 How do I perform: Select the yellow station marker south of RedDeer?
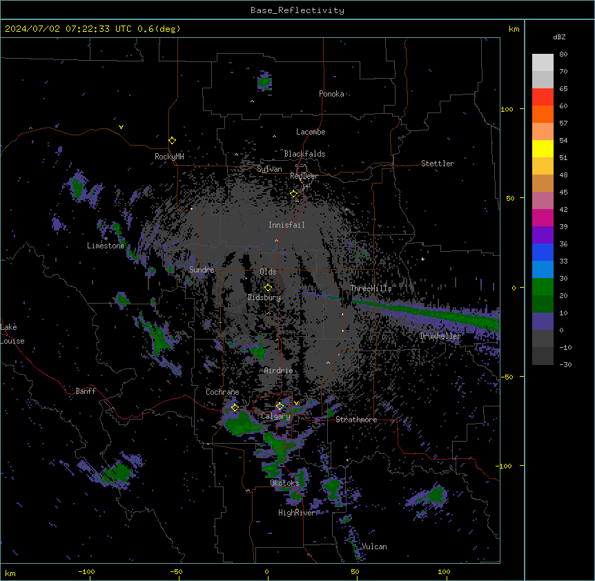[x=293, y=194]
